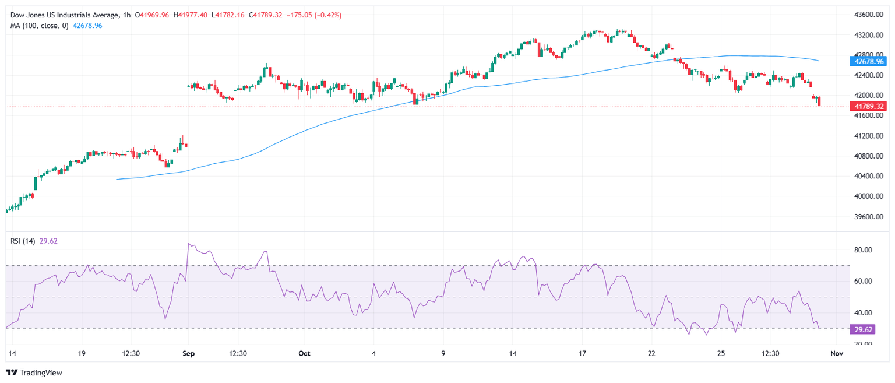Screen dimensions: 895x383
Task: Click the 42400.00 price axis label
Action: click(x=870, y=75)
